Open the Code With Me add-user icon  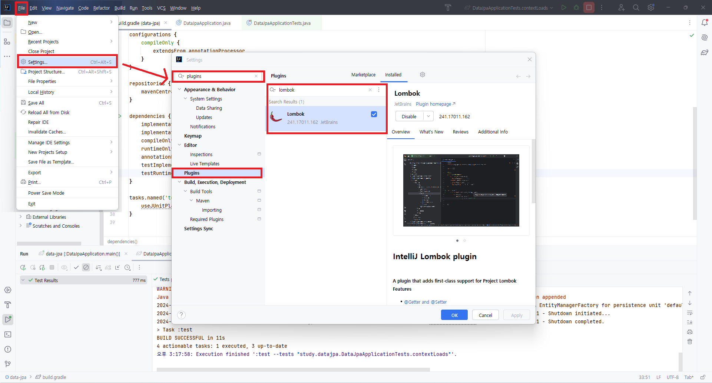[x=622, y=7]
